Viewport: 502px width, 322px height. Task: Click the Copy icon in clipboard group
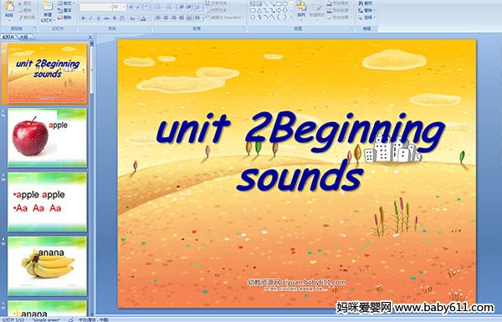20,10
